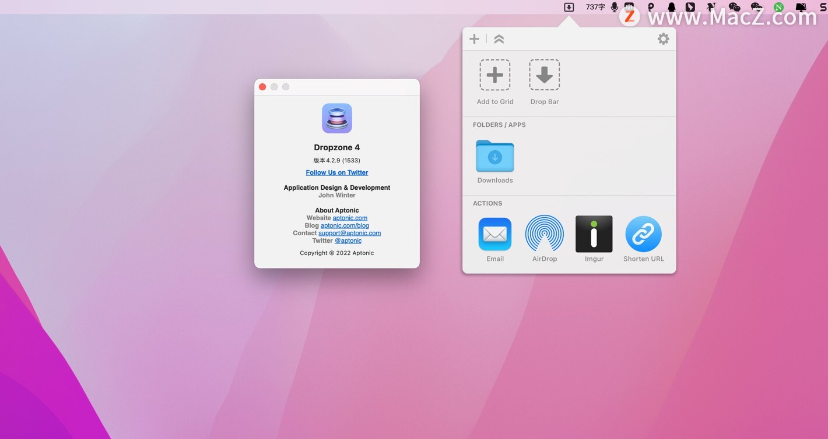
Task: Open the @aptonic Twitter link
Action: pos(348,240)
